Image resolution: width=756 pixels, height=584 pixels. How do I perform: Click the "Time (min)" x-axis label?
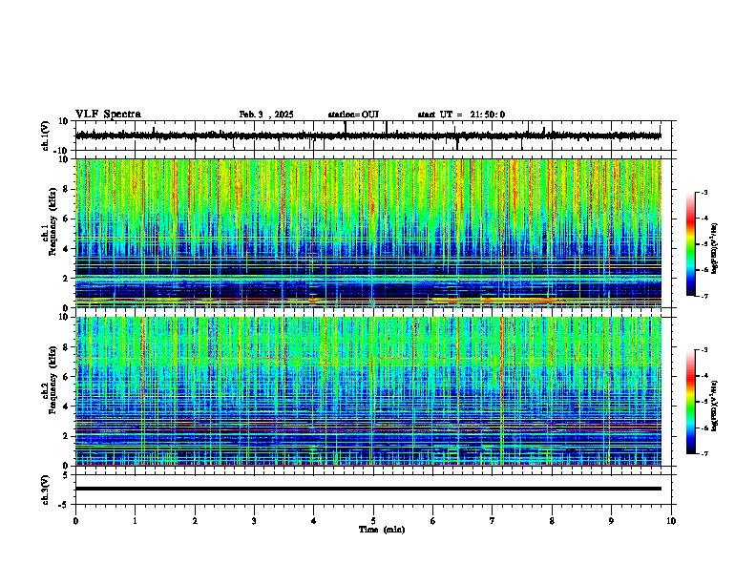pos(382,530)
